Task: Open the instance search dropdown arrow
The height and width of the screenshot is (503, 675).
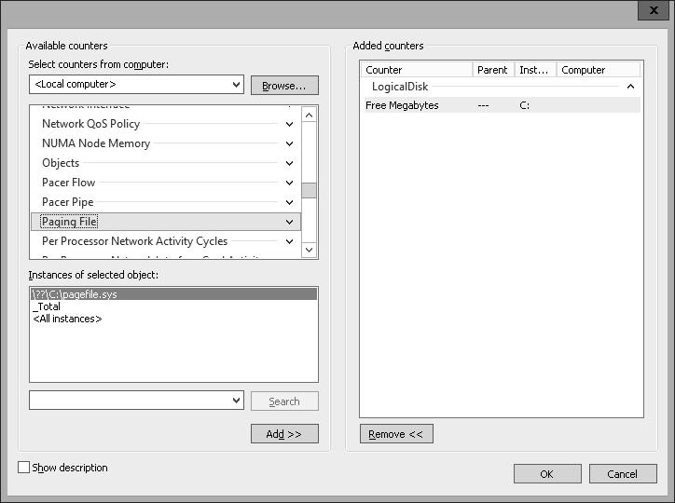Action: [236, 401]
